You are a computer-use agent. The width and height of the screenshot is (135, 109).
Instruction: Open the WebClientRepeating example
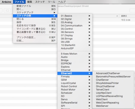[x=113, y=103]
